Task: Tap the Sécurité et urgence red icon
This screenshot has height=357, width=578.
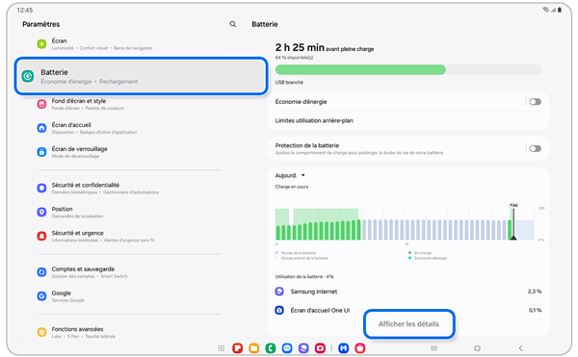Action: [x=41, y=236]
